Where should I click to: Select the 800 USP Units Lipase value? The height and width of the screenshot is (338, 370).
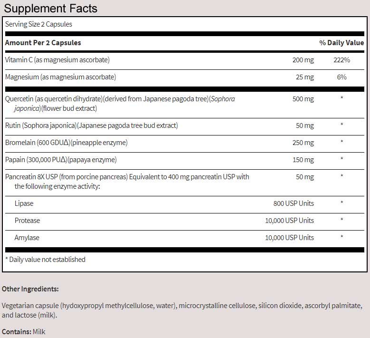coord(293,203)
